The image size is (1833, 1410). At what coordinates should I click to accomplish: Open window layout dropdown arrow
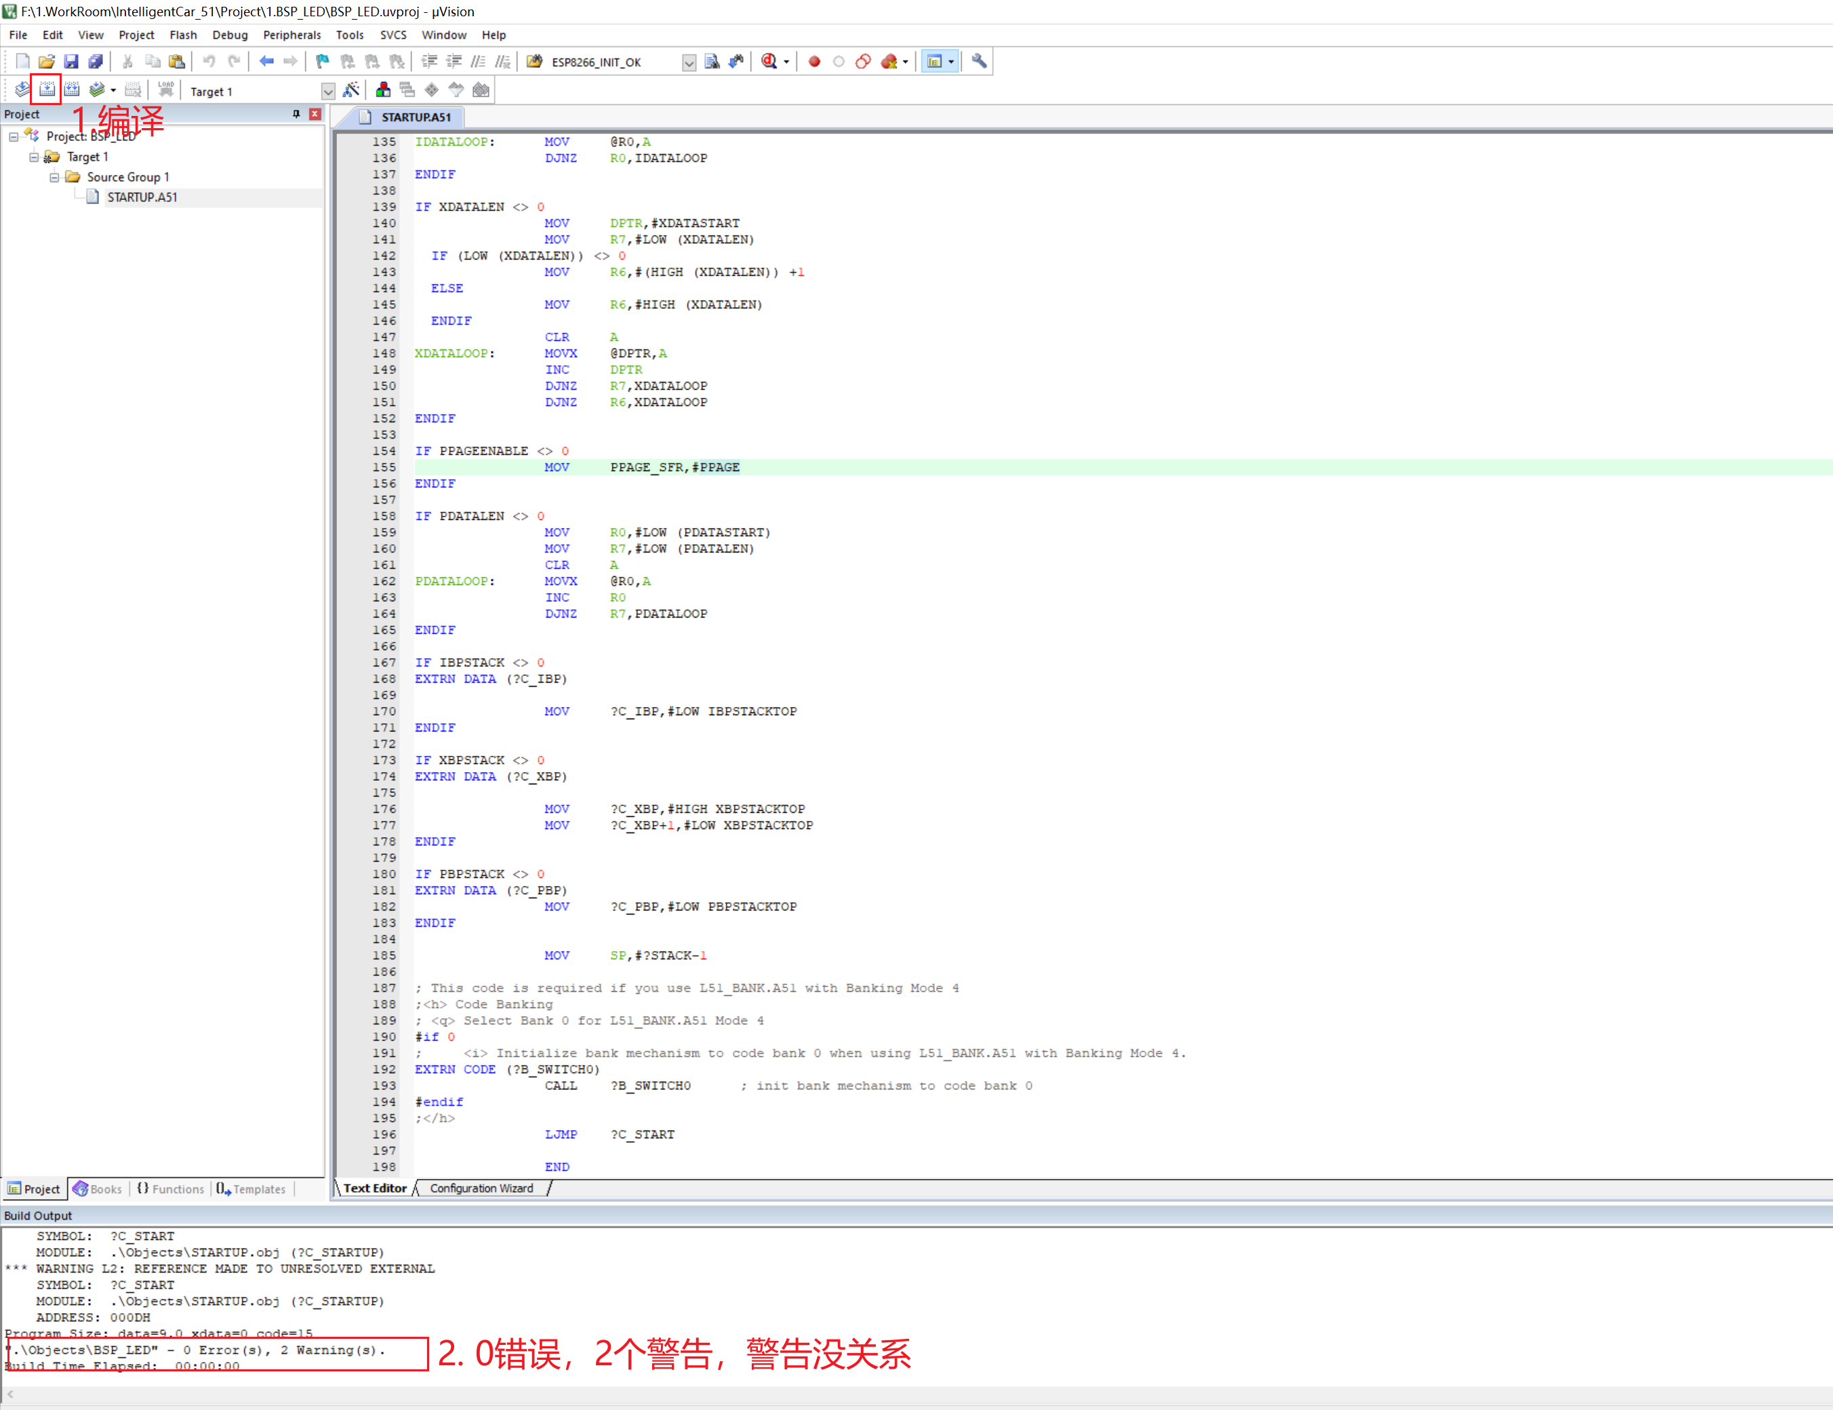pos(951,62)
